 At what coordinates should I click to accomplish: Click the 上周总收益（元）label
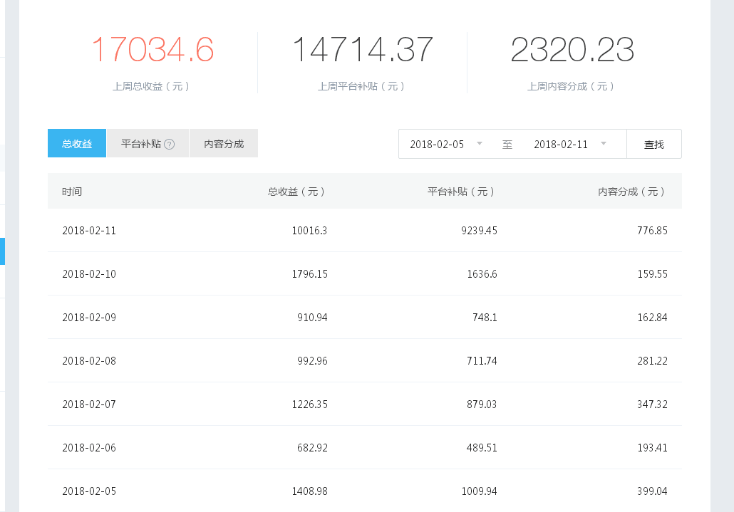[152, 86]
